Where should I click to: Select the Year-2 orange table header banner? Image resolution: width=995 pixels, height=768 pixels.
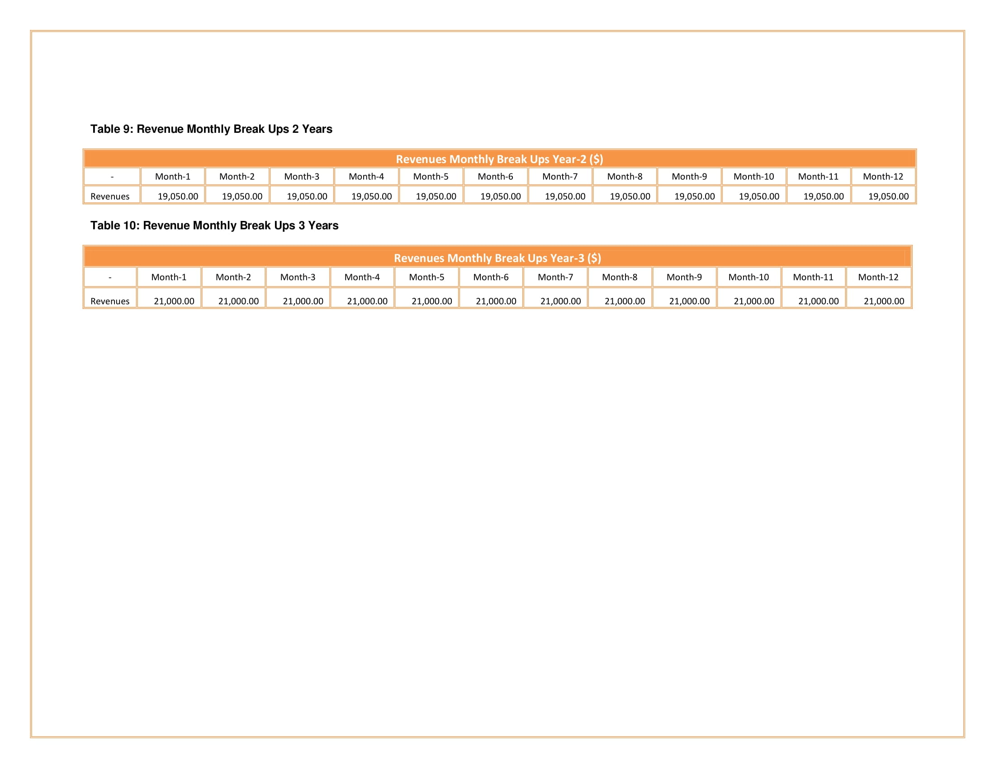499,159
